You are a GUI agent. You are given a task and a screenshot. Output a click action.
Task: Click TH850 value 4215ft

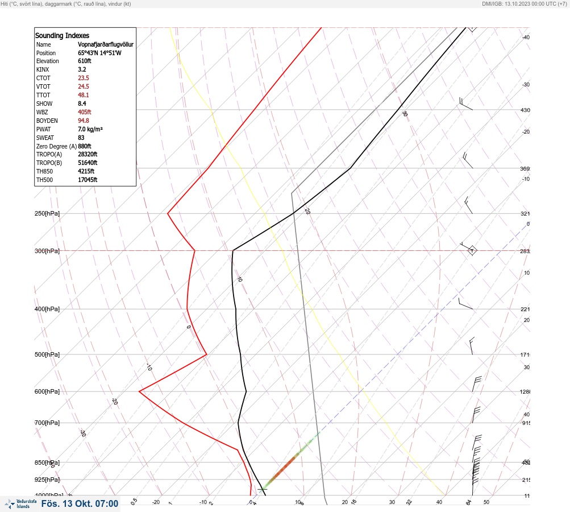86,171
